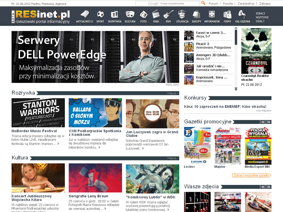
Task: Open Ogłoszenia megaphone icon
Action: [x=242, y=14]
